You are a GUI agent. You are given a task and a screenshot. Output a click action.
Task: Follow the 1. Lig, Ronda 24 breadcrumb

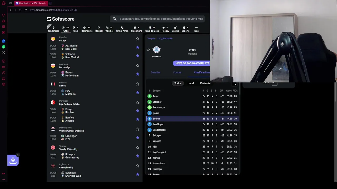tap(165, 38)
